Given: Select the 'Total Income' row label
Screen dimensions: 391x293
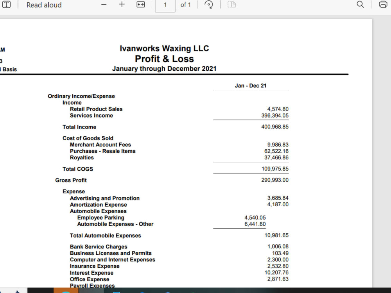Looking at the screenshot, I should pos(79,127).
